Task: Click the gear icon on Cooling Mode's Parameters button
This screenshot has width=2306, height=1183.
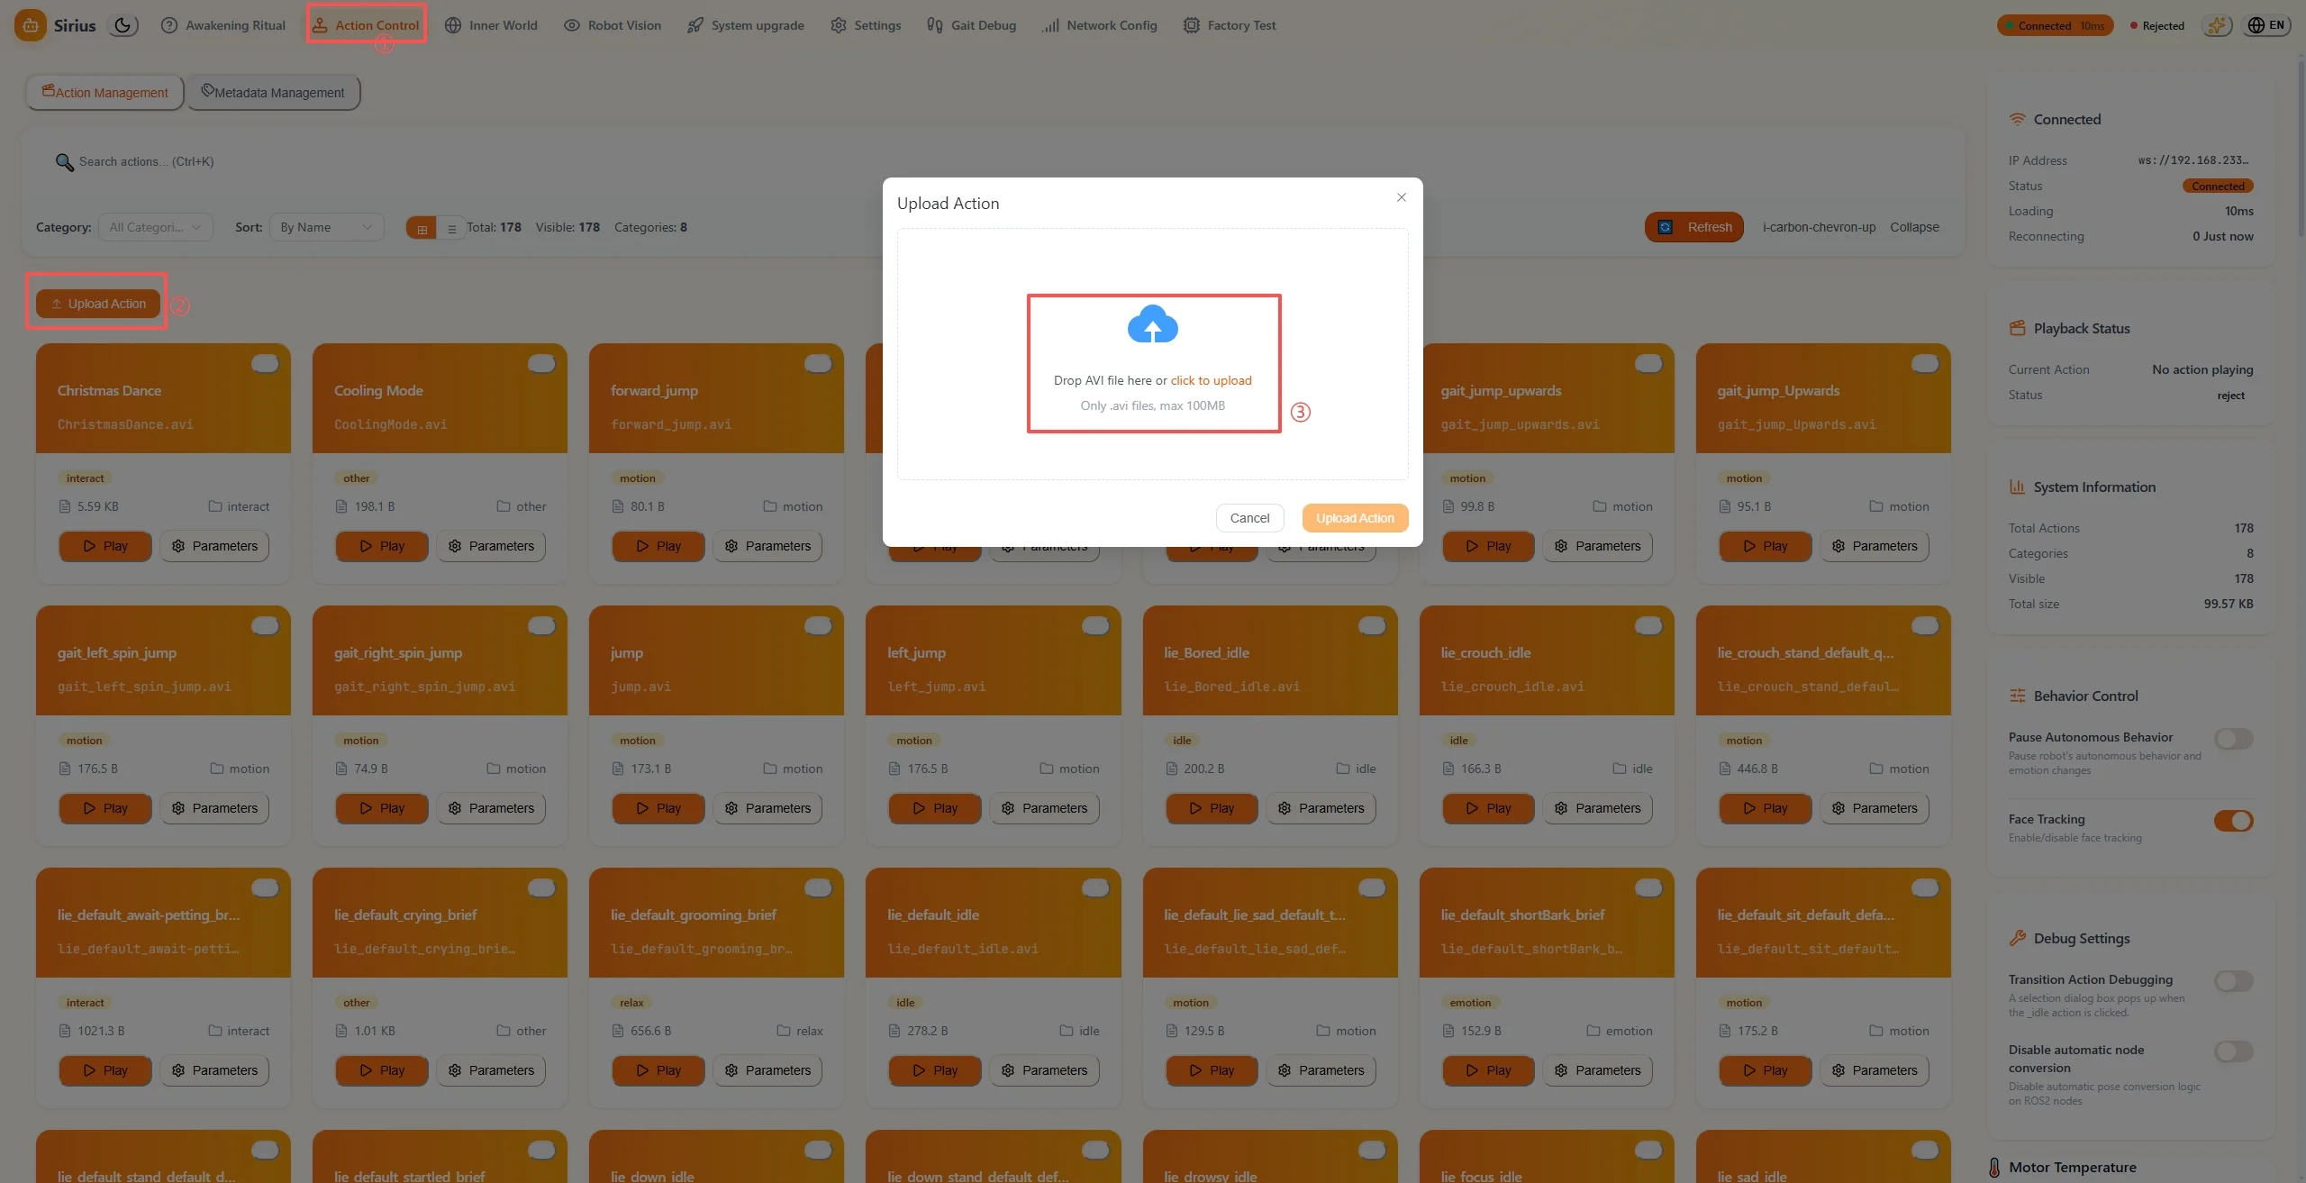Action: [x=455, y=546]
